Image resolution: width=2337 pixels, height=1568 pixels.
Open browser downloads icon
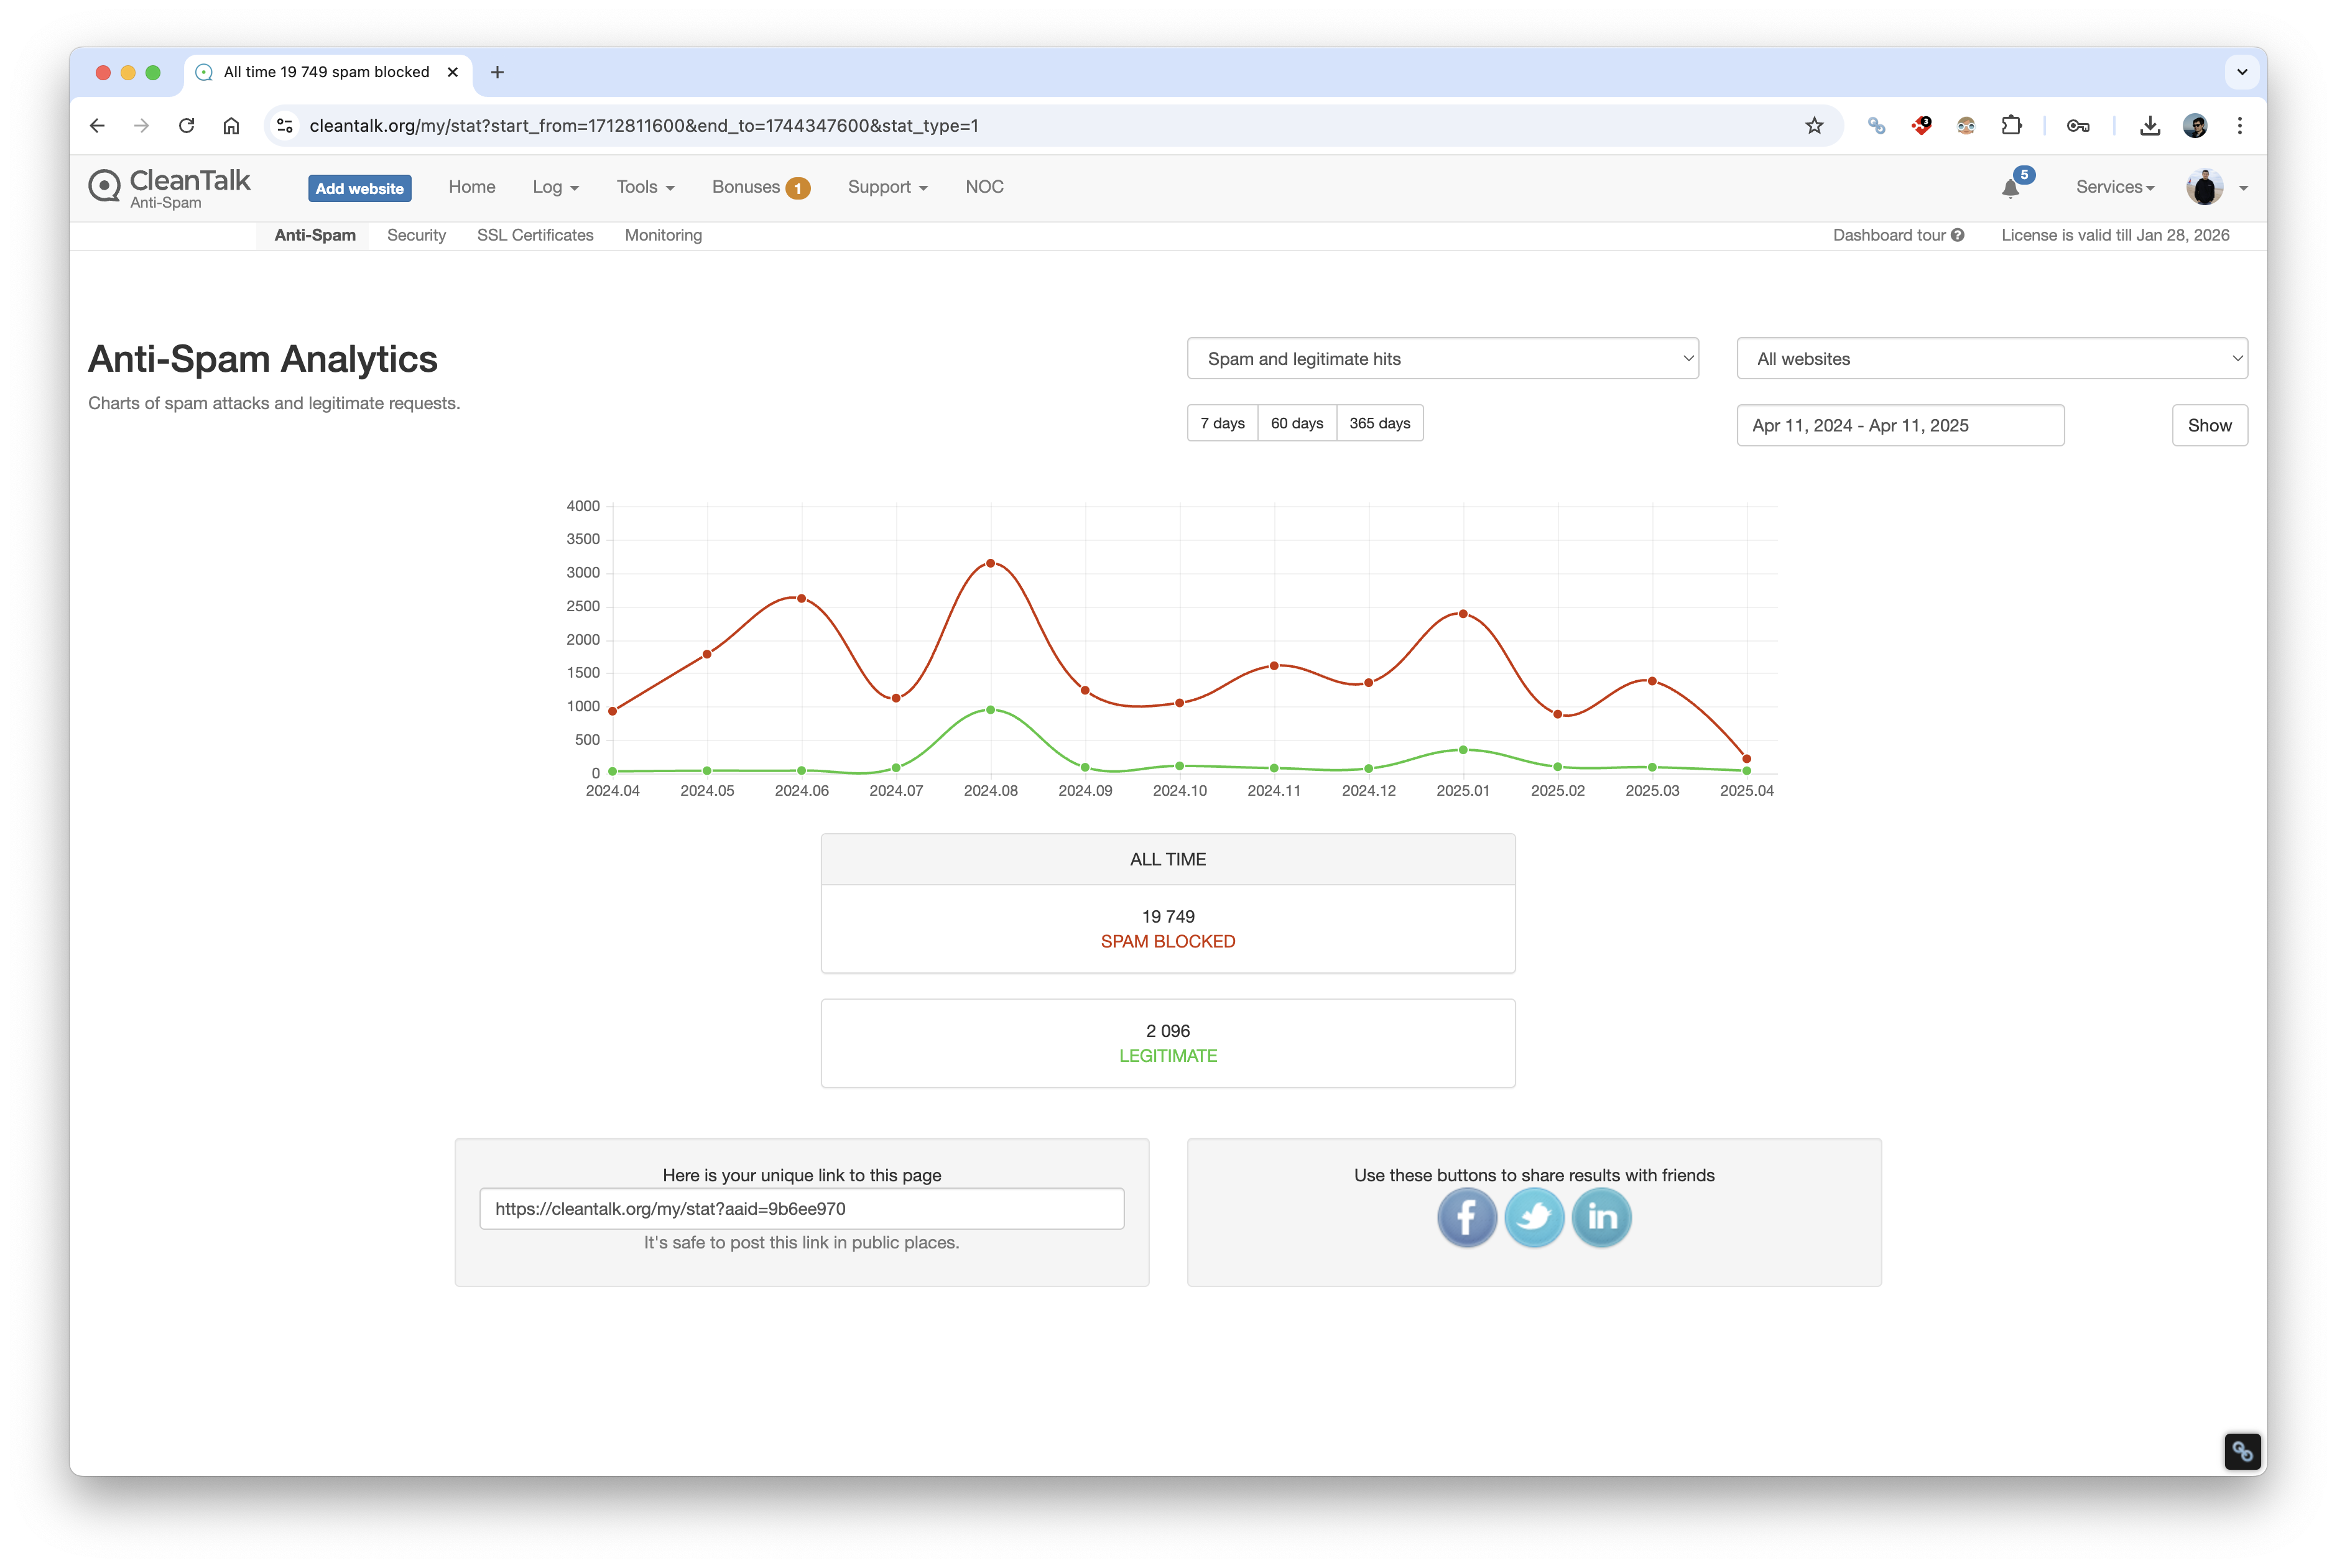[x=2149, y=126]
